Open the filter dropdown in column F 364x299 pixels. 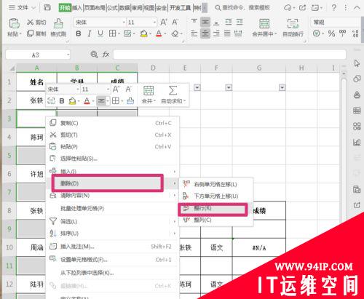[229, 87]
